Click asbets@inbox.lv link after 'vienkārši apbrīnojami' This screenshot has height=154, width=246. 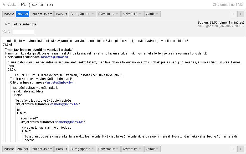click(x=59, y=82)
